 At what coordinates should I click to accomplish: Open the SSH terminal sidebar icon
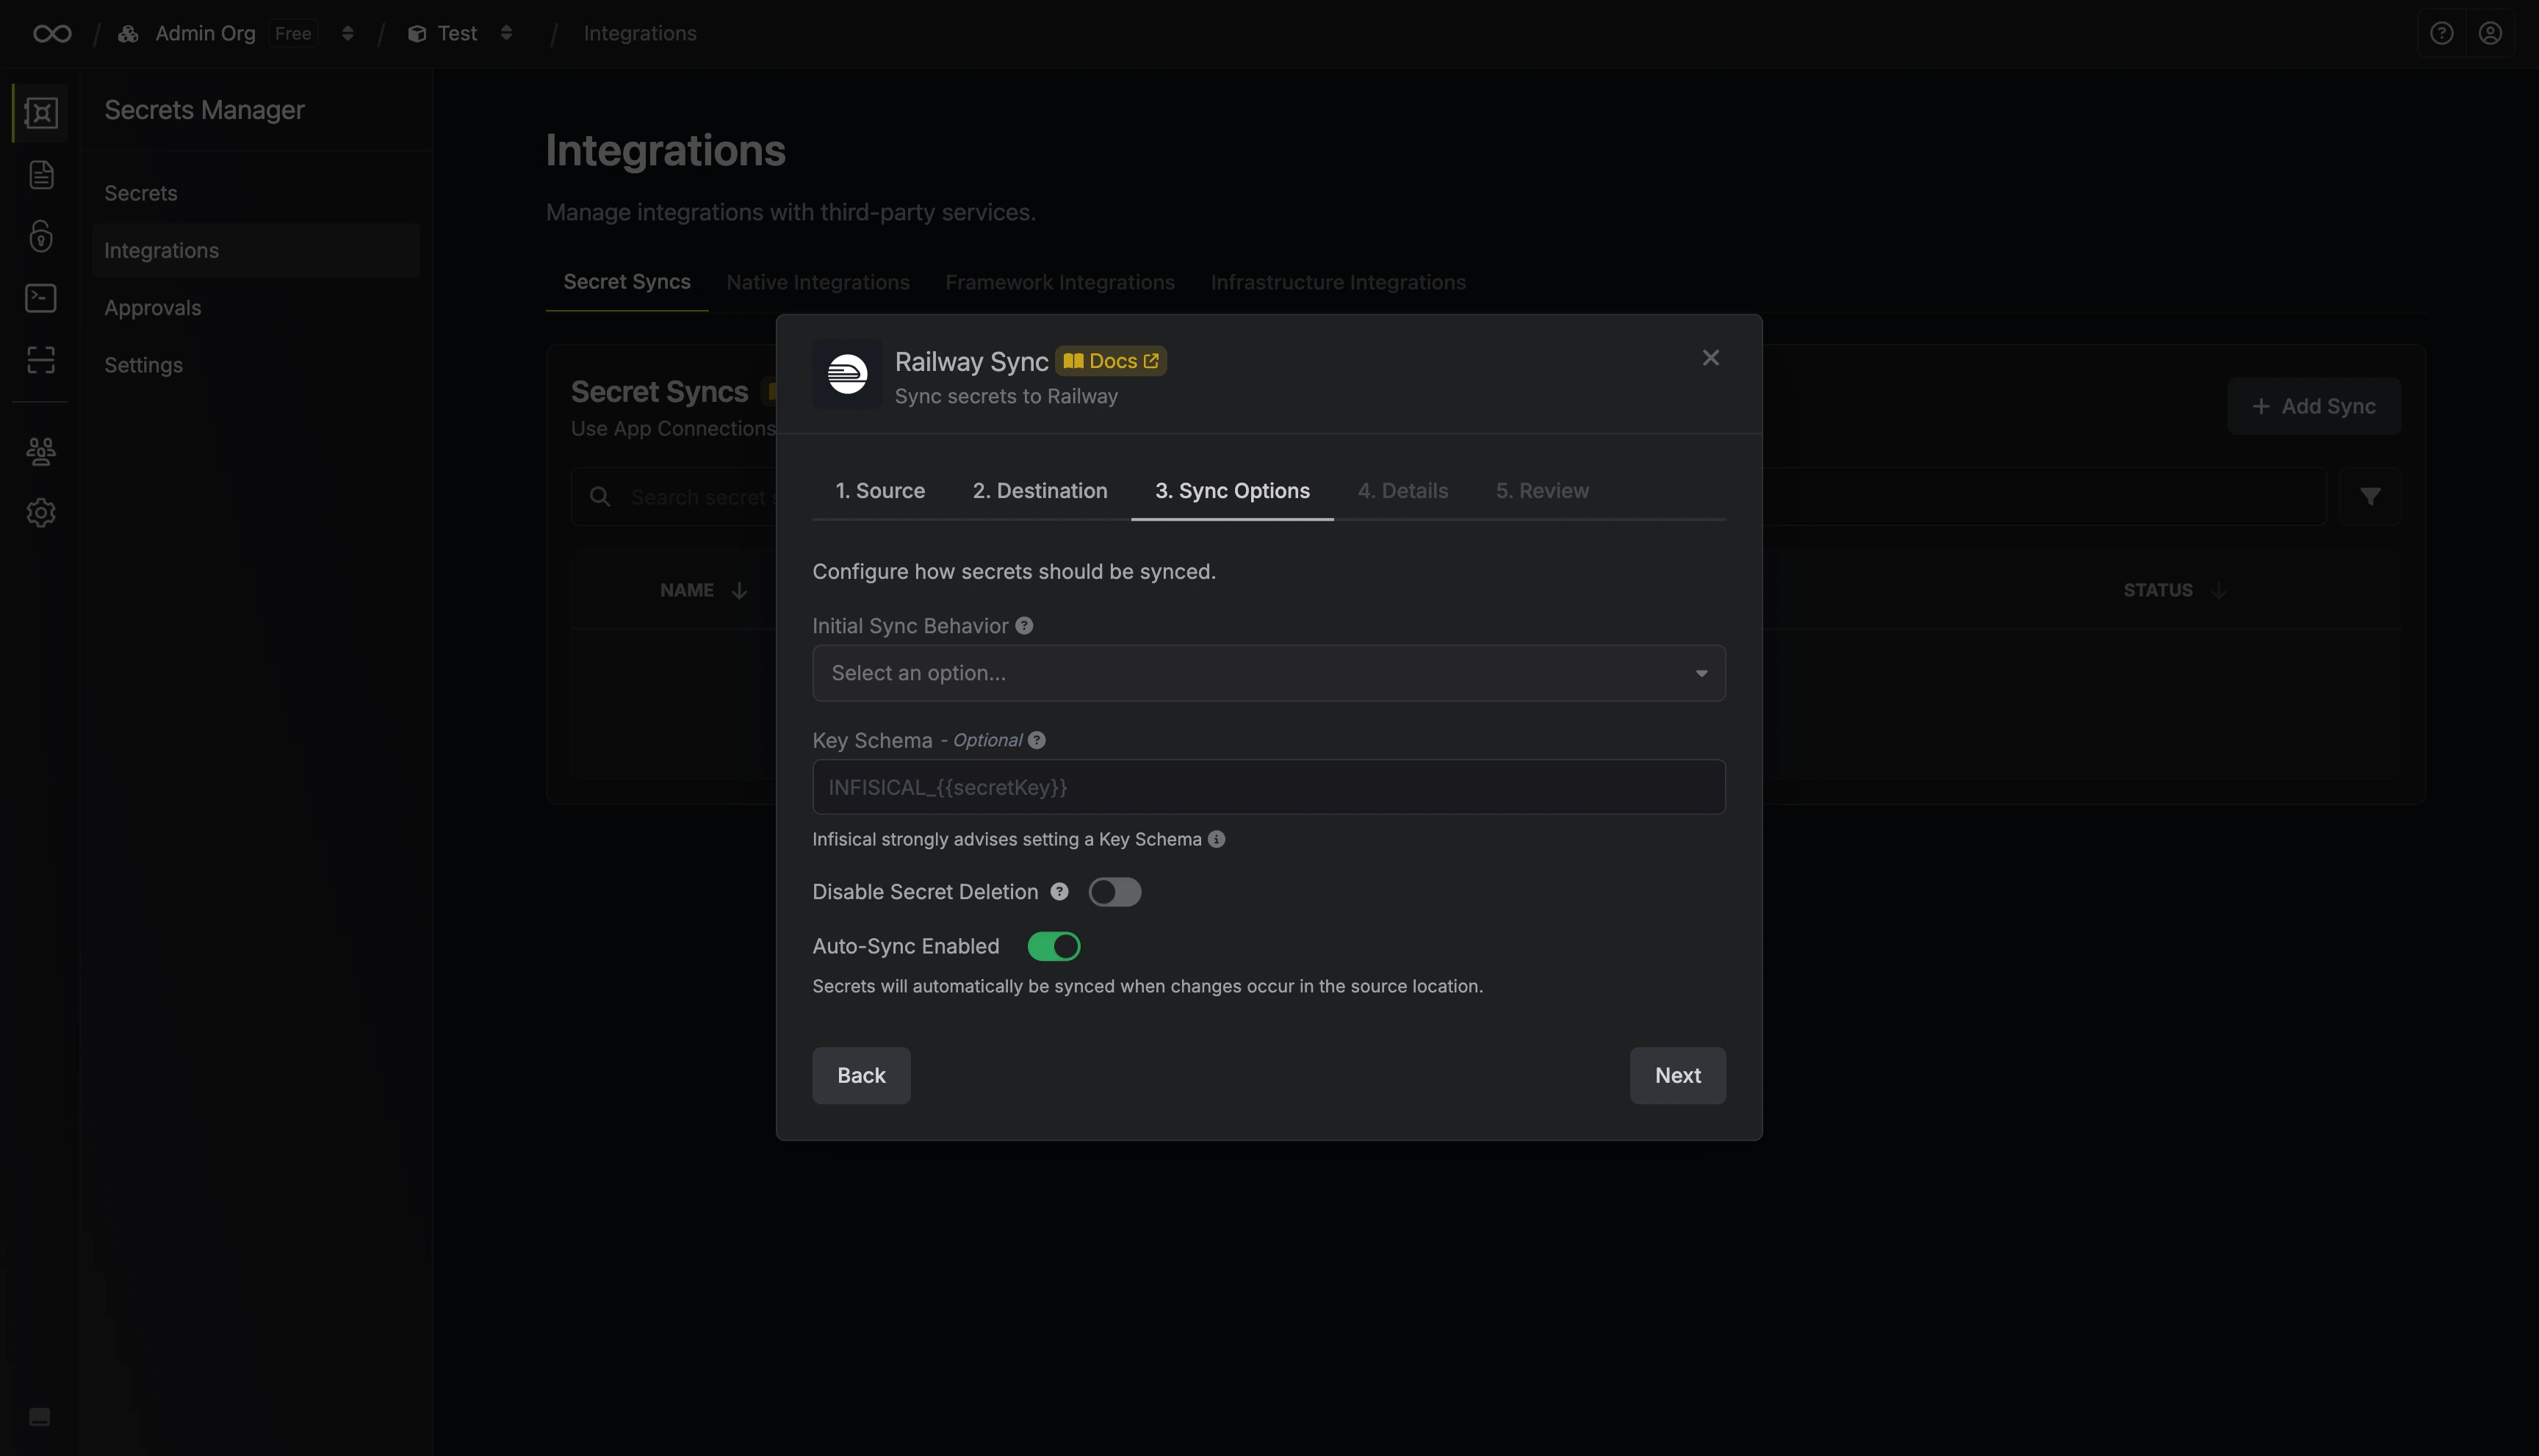(x=41, y=298)
